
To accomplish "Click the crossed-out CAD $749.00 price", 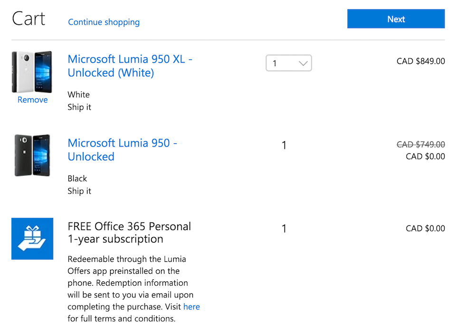I will [420, 144].
